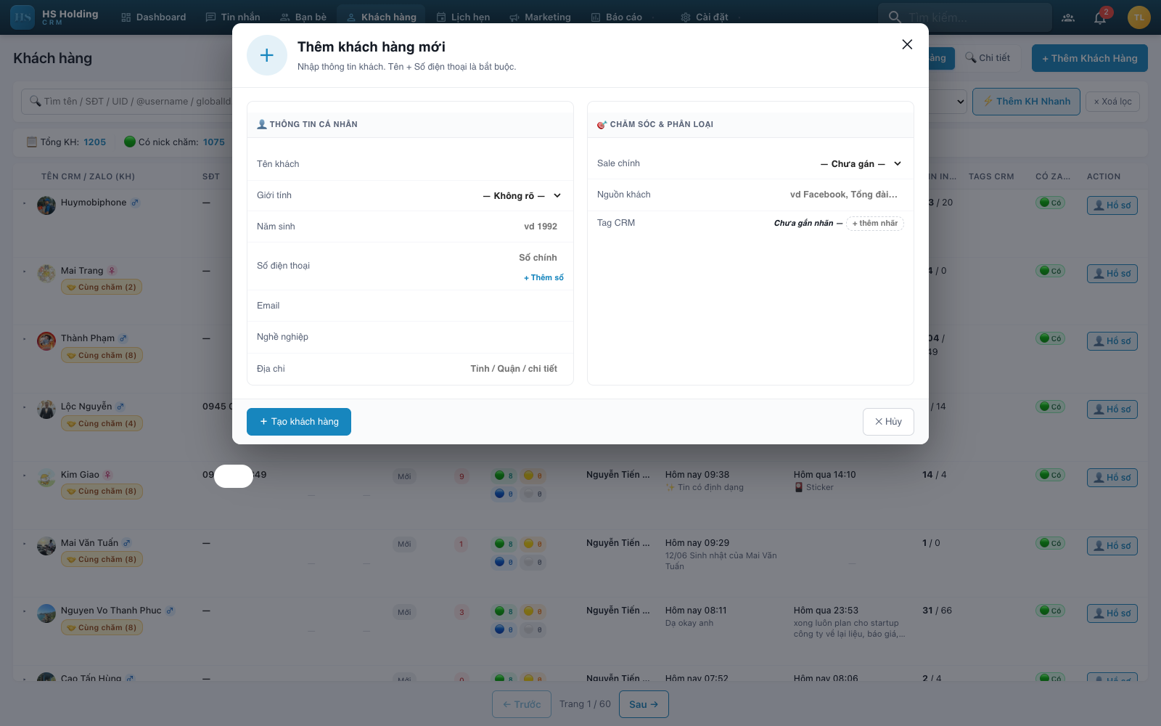Image resolution: width=1161 pixels, height=726 pixels.
Task: Open the Lịch hẹn menu
Action: [x=463, y=17]
